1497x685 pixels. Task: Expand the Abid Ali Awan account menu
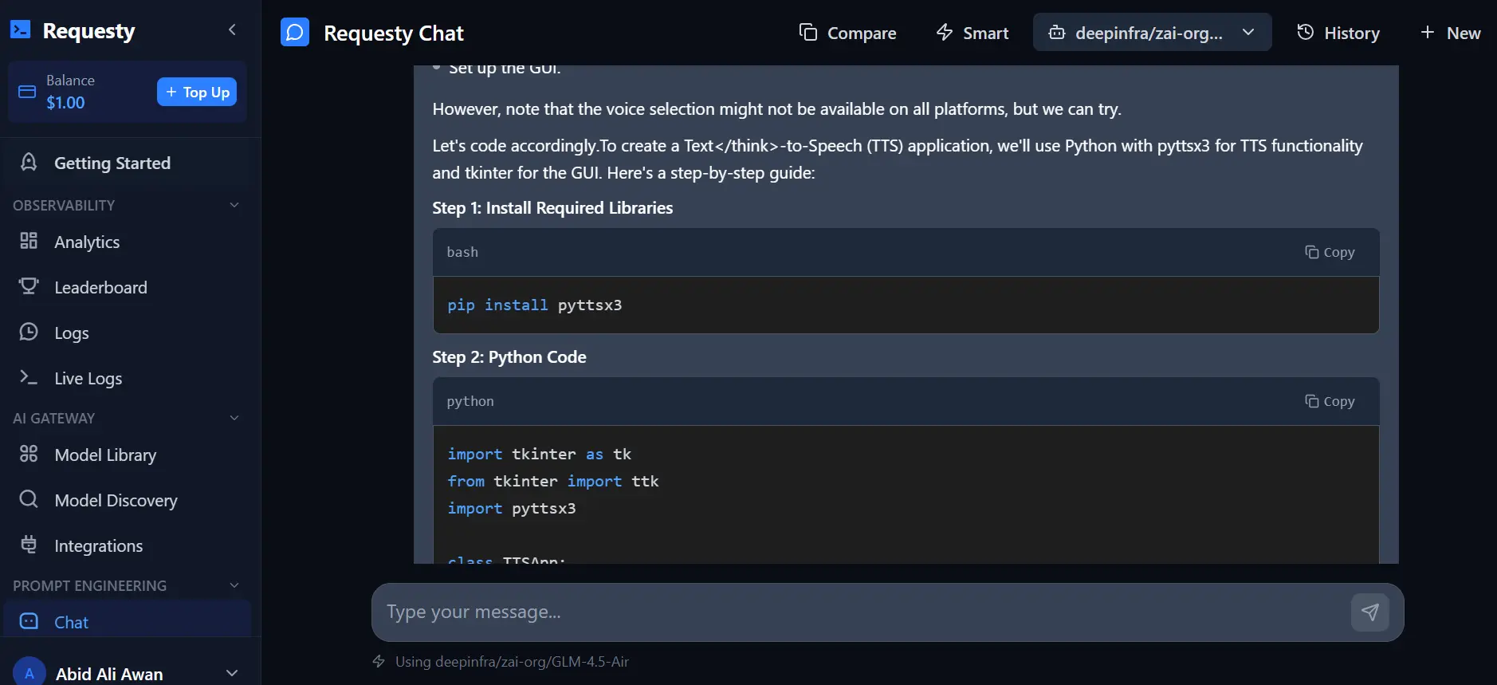[x=232, y=673]
